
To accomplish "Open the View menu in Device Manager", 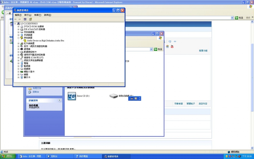I will coord(38,15).
